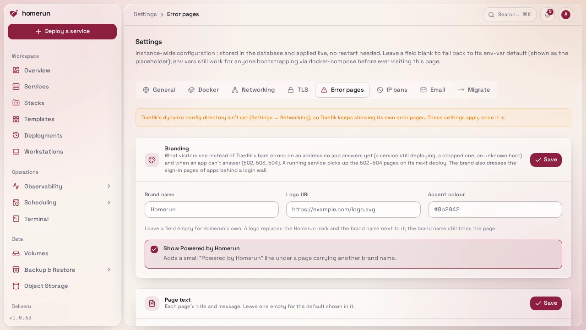586x330 pixels.
Task: Expand the Backup & Restore chevron
Action: point(109,269)
